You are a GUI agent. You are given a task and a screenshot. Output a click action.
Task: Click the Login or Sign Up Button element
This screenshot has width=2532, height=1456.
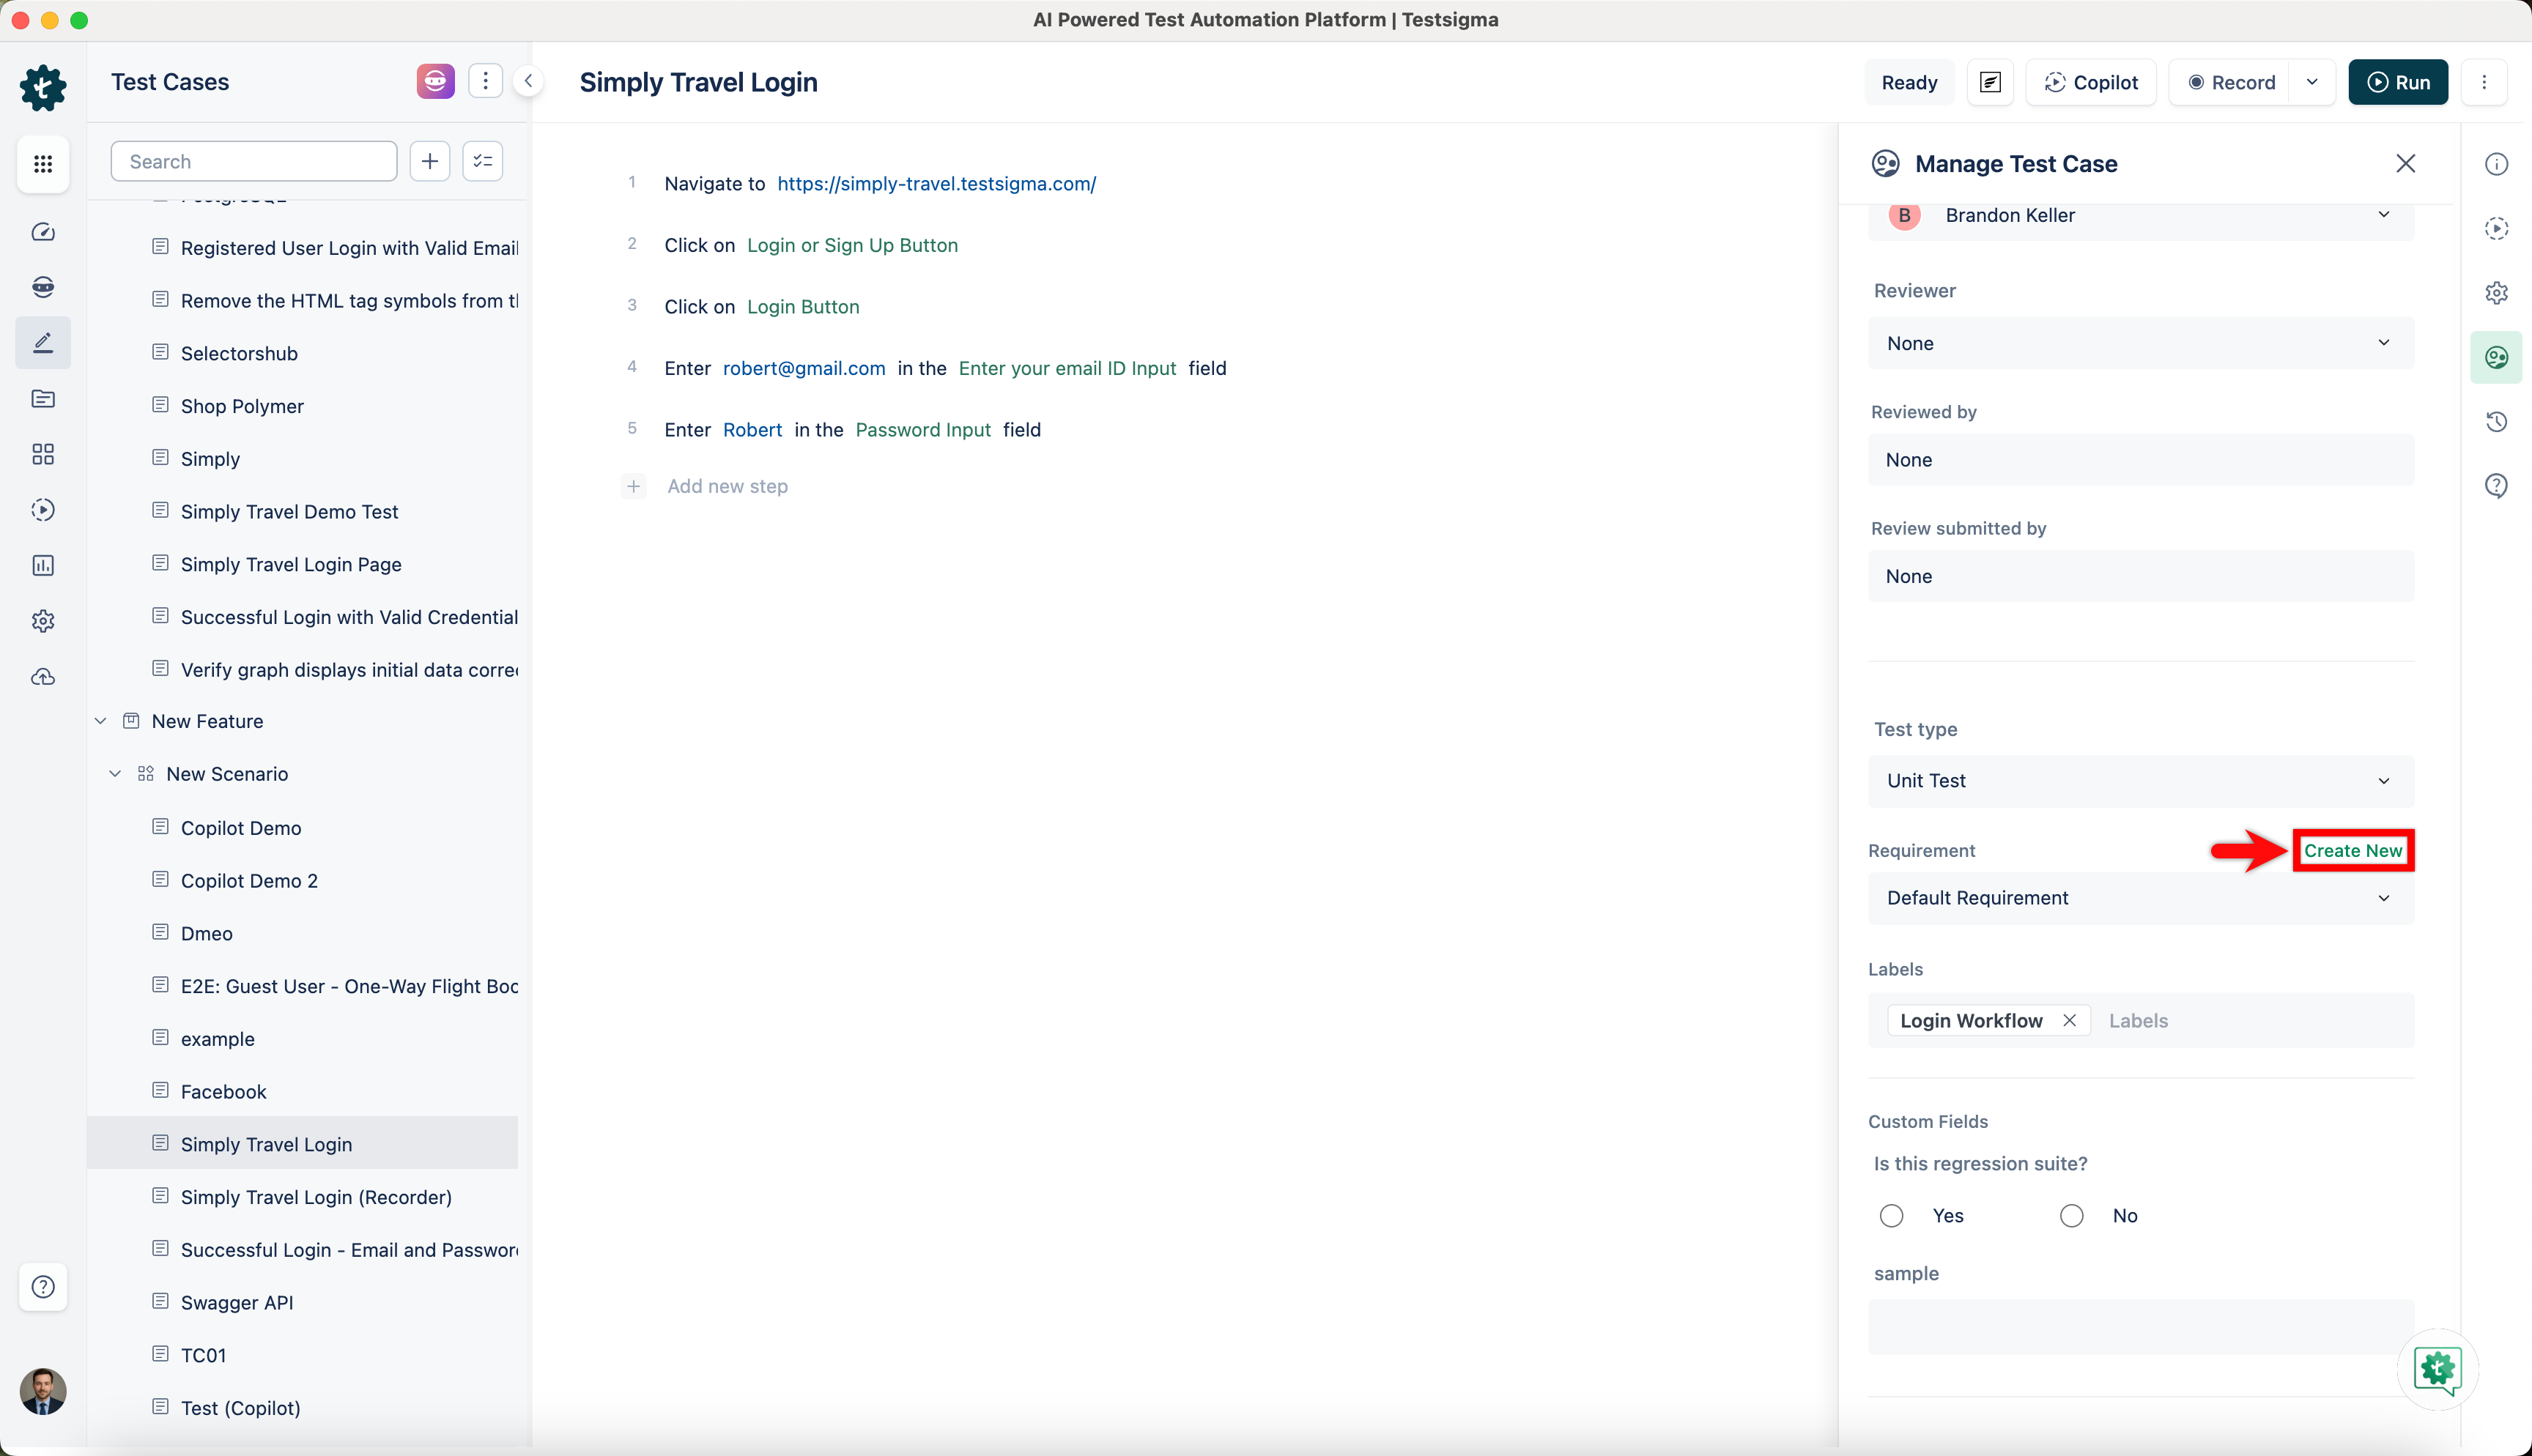pyautogui.click(x=852, y=246)
